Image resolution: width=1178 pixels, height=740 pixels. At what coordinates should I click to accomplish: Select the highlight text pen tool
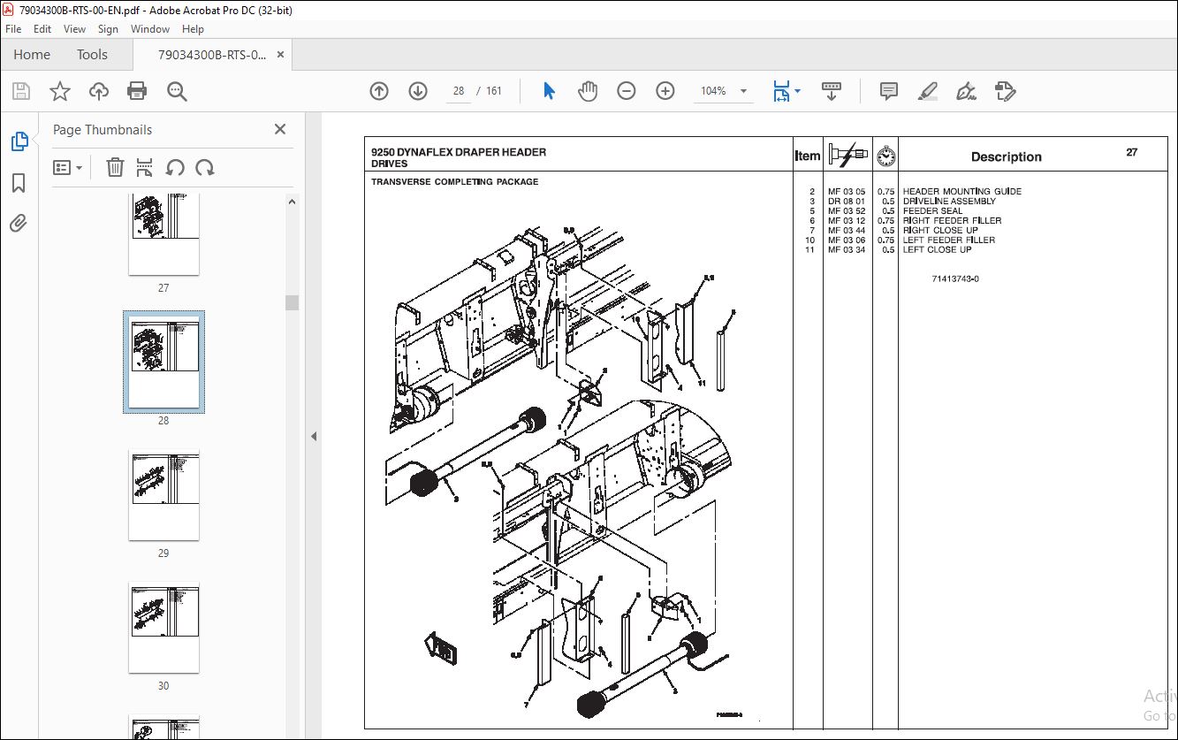tap(927, 91)
